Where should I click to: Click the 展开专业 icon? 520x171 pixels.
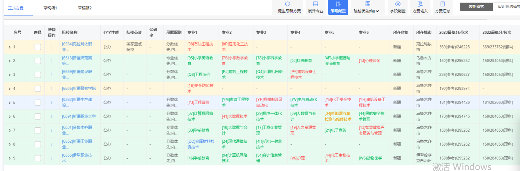316,4
